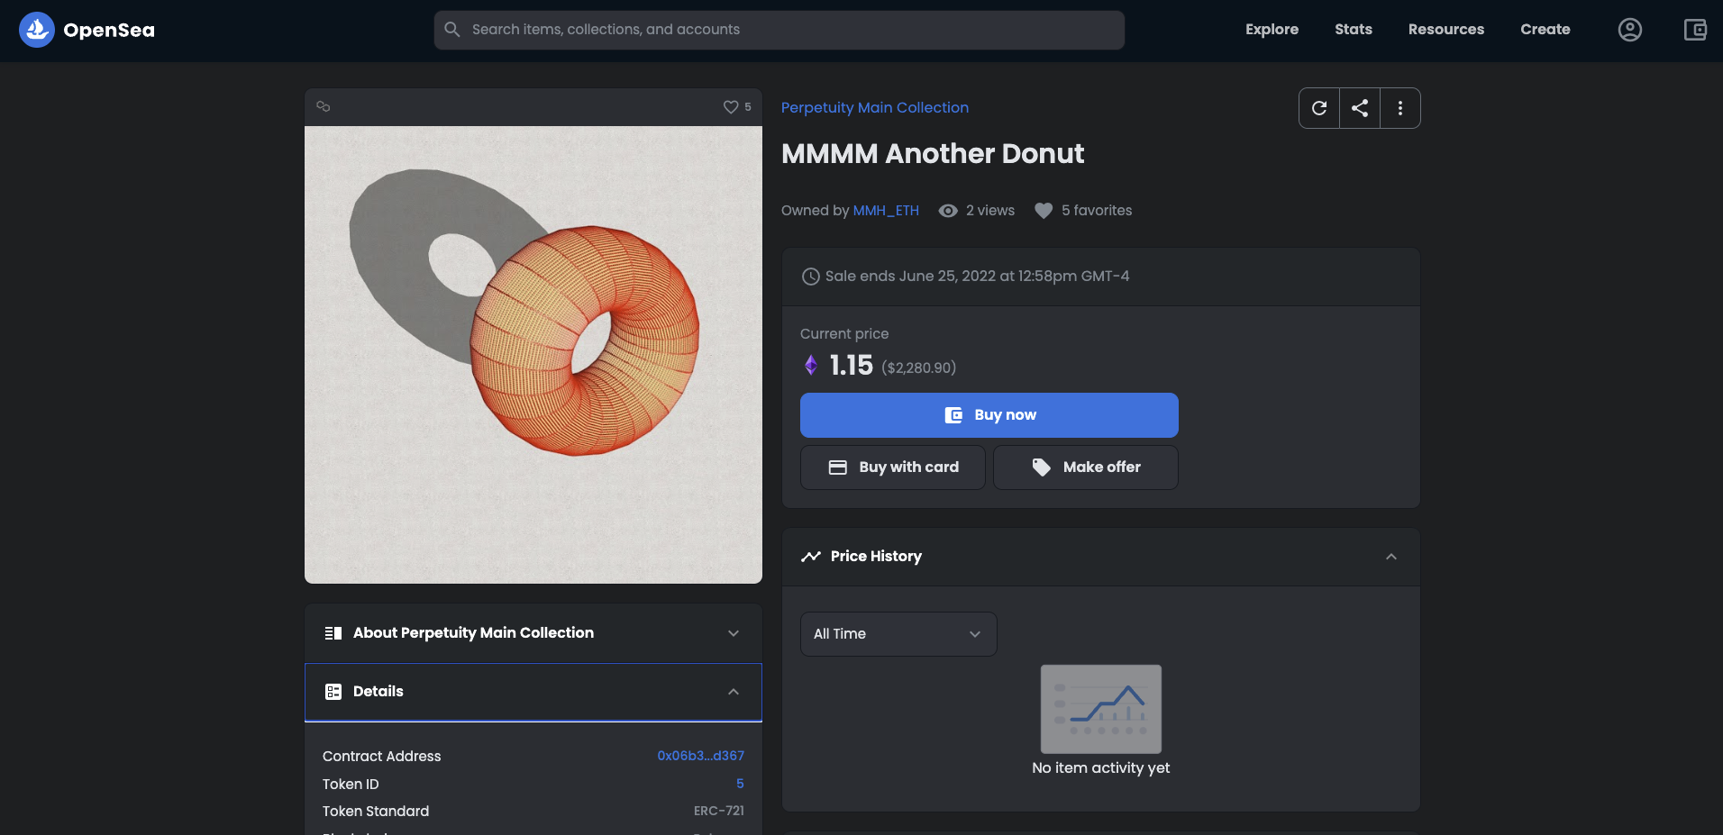Open the wallet icon in header
Screen dimensions: 1723x835
click(1694, 30)
